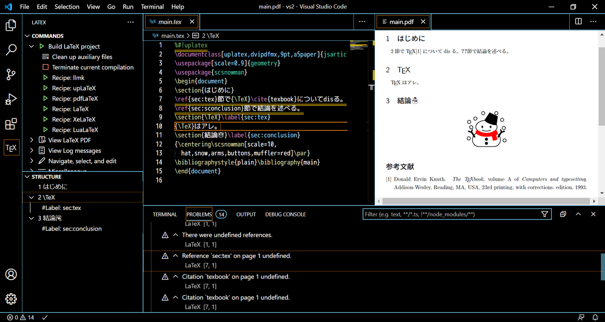Open the Help menu
The height and width of the screenshot is (322, 605).
click(177, 7)
